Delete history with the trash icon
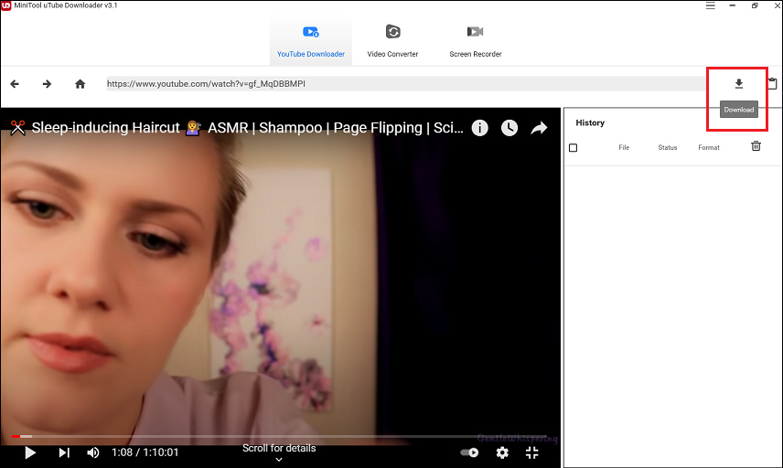 (756, 145)
